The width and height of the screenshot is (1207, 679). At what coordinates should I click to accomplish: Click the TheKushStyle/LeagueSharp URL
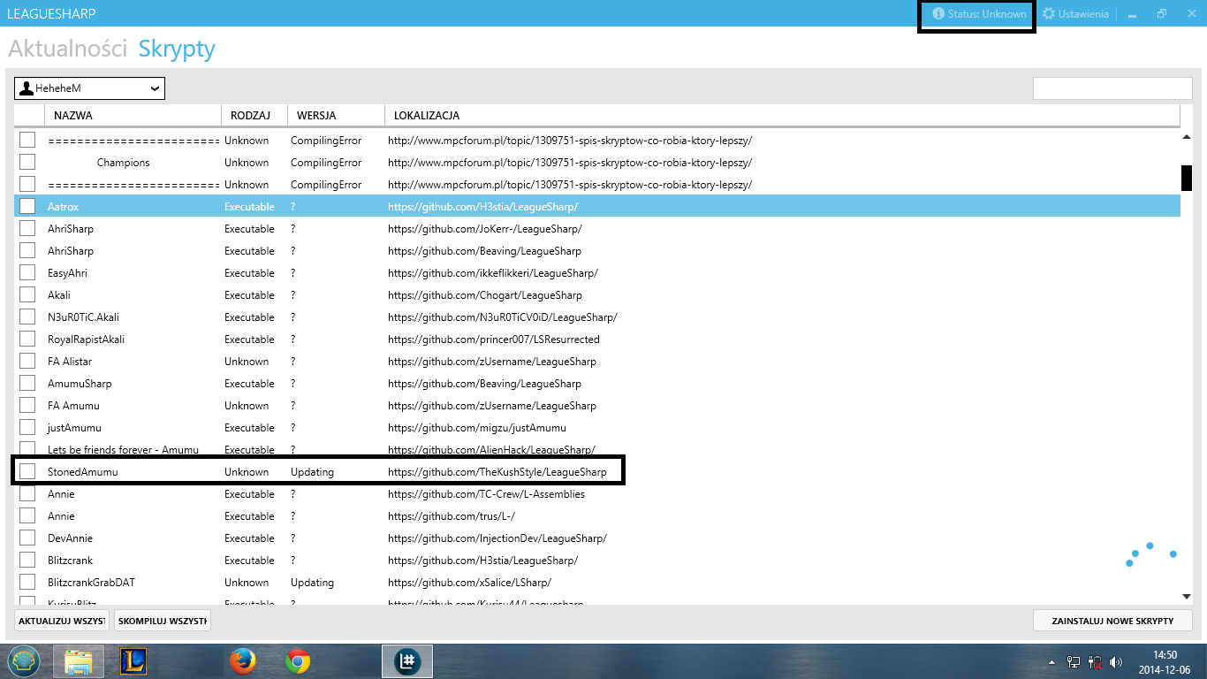tap(497, 472)
